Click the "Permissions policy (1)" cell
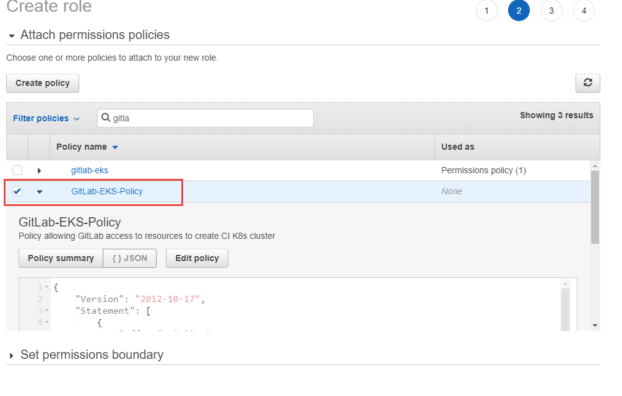Viewport: 622px width, 396px height. pos(483,170)
